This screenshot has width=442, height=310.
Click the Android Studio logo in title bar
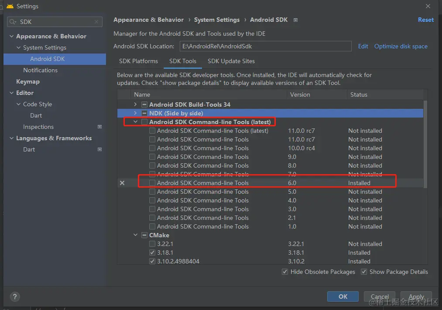coord(10,6)
